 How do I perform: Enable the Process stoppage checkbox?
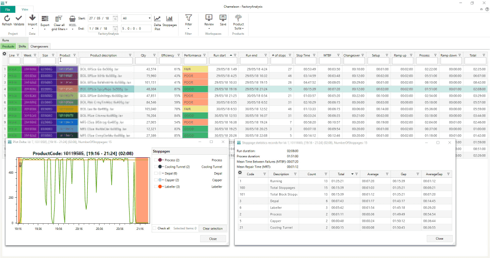click(x=156, y=160)
